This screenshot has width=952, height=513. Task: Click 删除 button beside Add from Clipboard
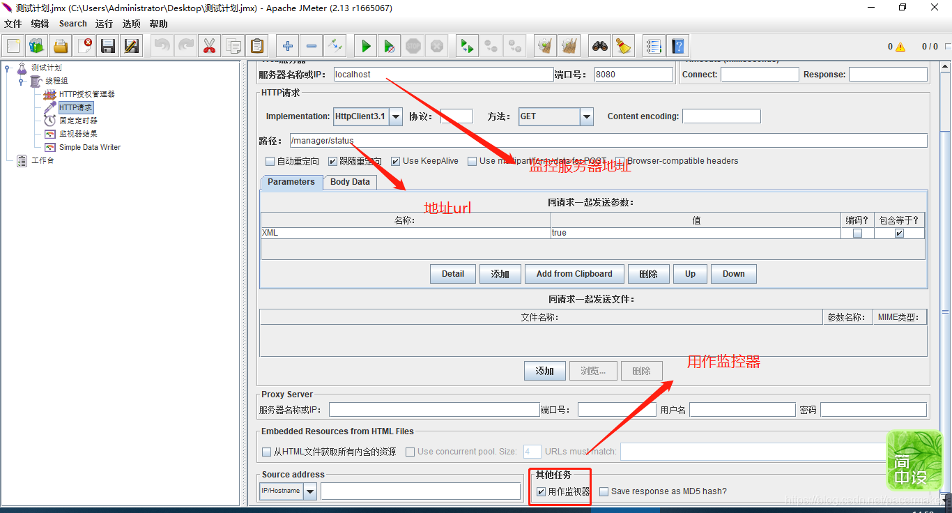(649, 274)
